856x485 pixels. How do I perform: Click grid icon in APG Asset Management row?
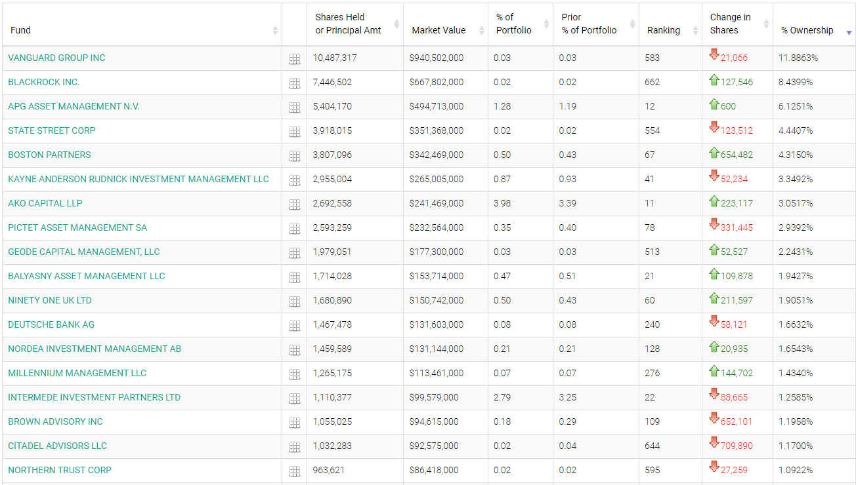point(295,108)
